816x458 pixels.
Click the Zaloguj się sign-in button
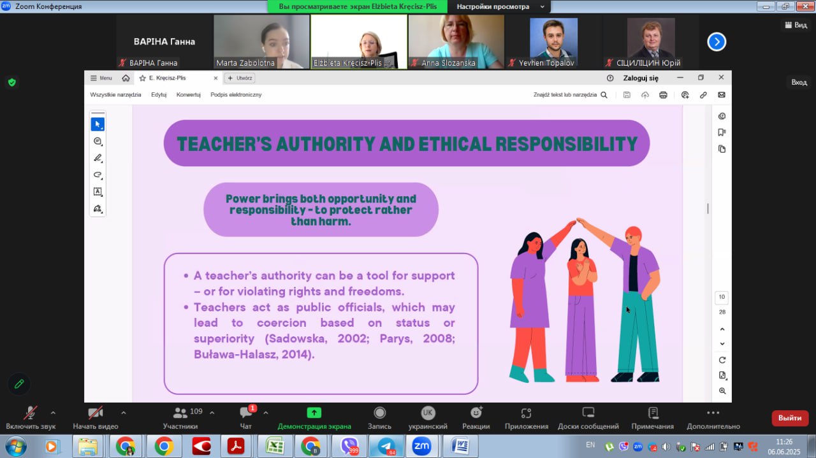(641, 78)
